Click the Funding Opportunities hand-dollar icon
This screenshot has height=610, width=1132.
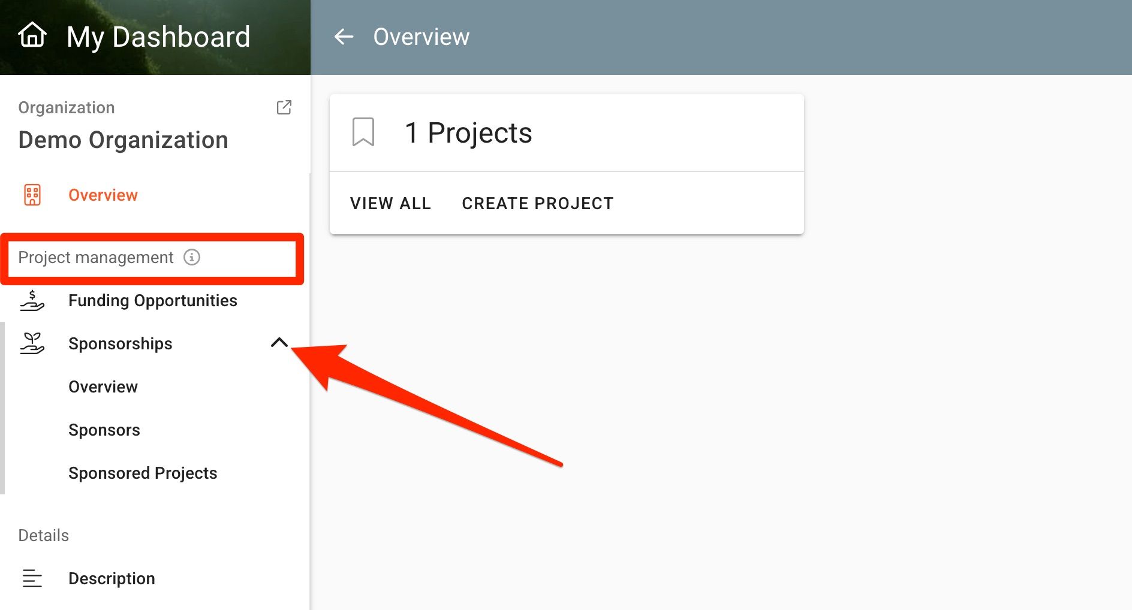32,300
